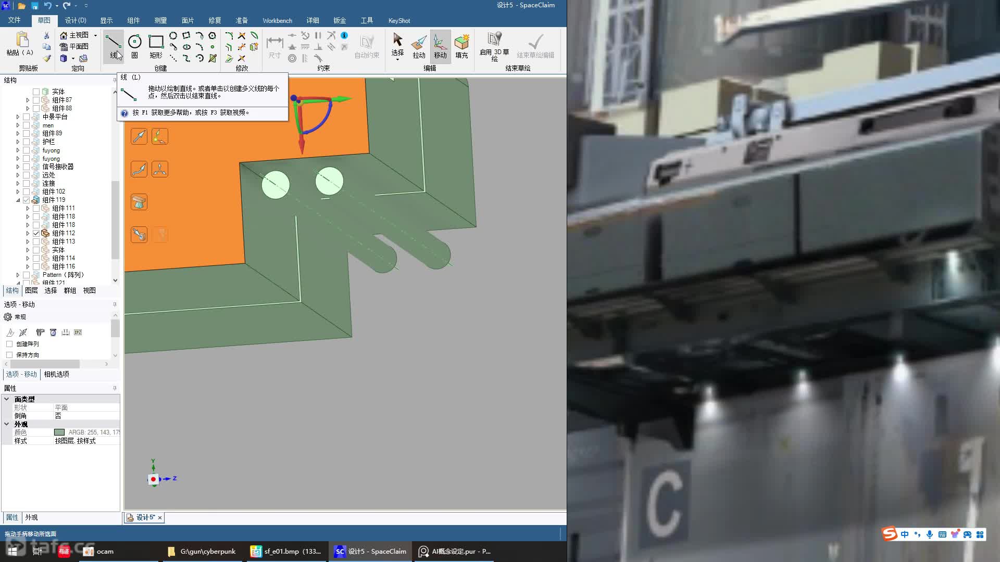The height and width of the screenshot is (562, 1000).
Task: Expand the Pattern (阵列) tree node
Action: coord(18,275)
